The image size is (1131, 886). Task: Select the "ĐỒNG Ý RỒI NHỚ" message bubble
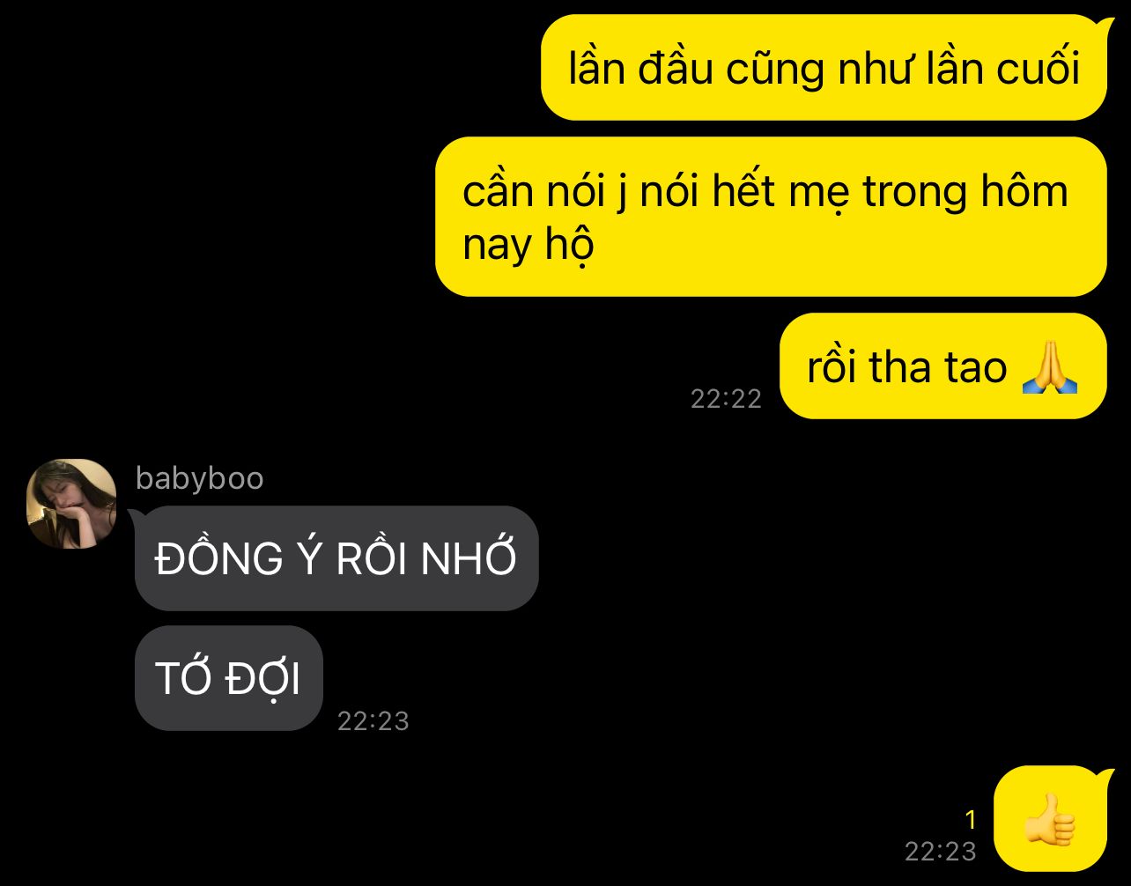click(336, 558)
